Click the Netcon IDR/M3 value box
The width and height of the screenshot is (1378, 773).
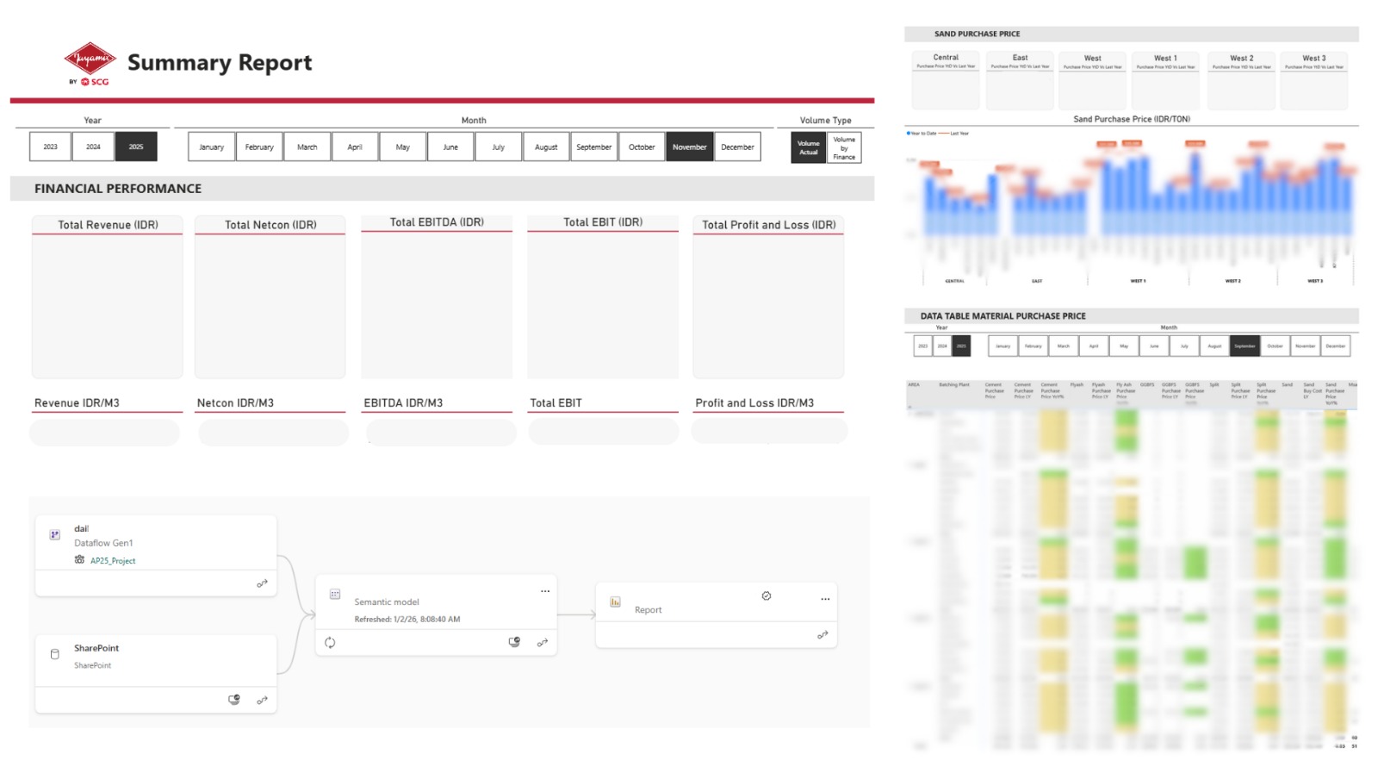coord(273,431)
